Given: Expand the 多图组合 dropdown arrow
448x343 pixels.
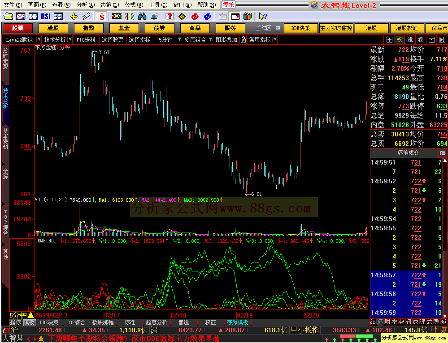Looking at the screenshot, I should click(x=210, y=40).
